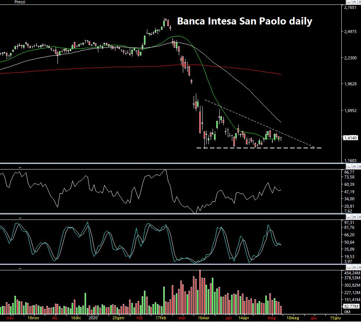The height and width of the screenshot is (323, 361).
Task: Click the dic month label
Action: [55, 318]
